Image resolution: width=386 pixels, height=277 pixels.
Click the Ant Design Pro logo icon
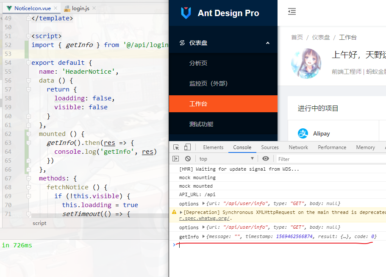[x=186, y=13]
